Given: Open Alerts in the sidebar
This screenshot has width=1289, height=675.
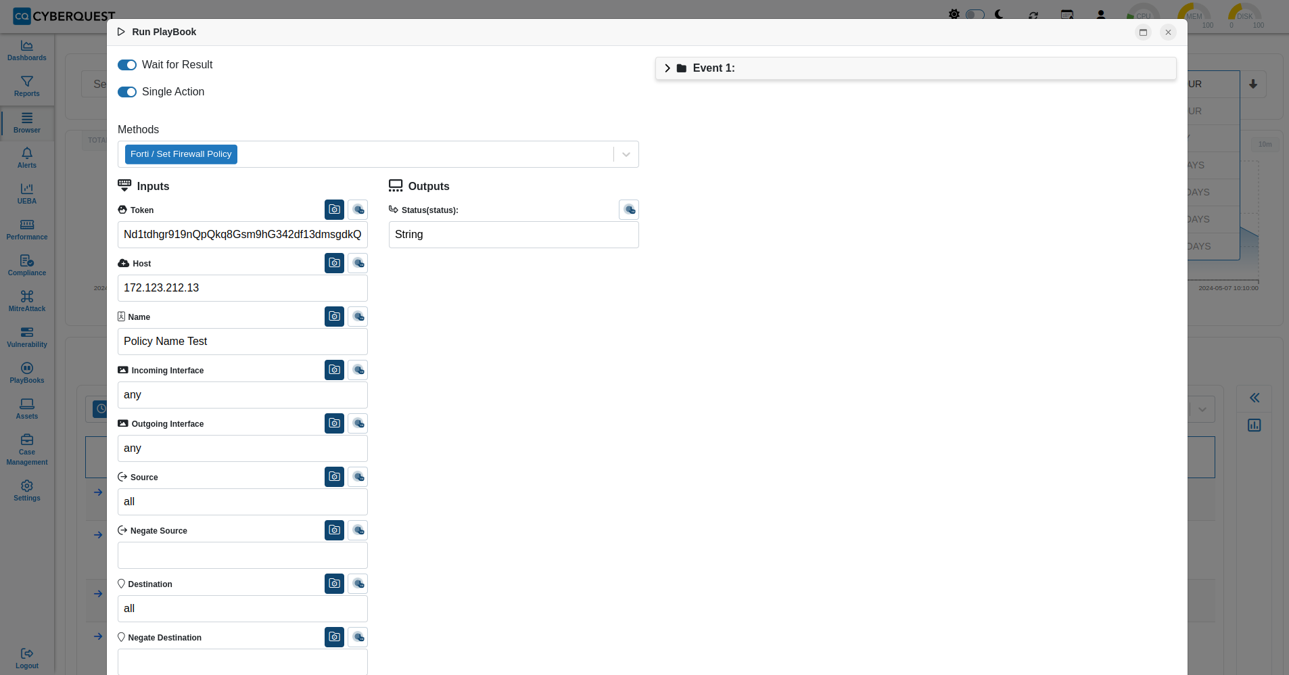Looking at the screenshot, I should [27, 158].
